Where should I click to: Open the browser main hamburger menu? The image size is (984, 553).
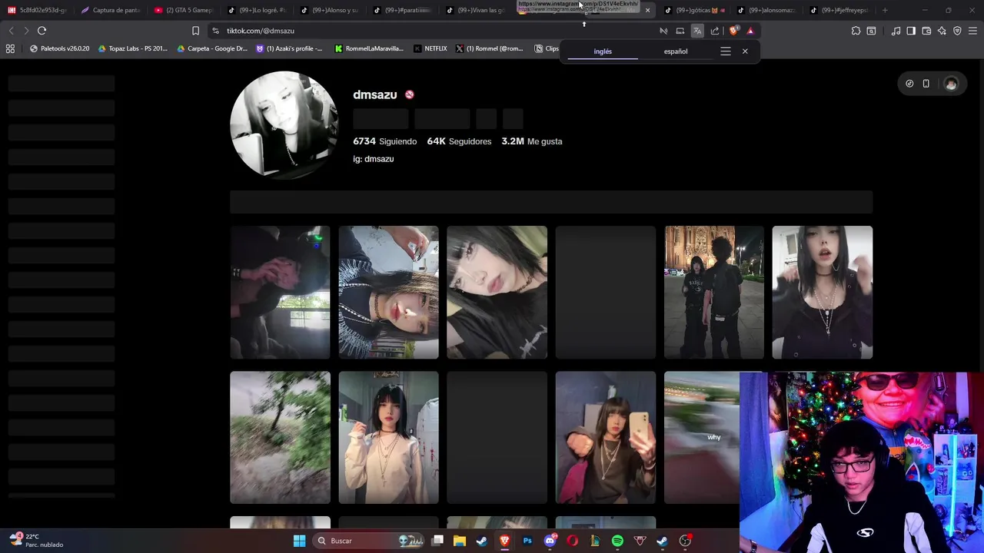pos(973,31)
